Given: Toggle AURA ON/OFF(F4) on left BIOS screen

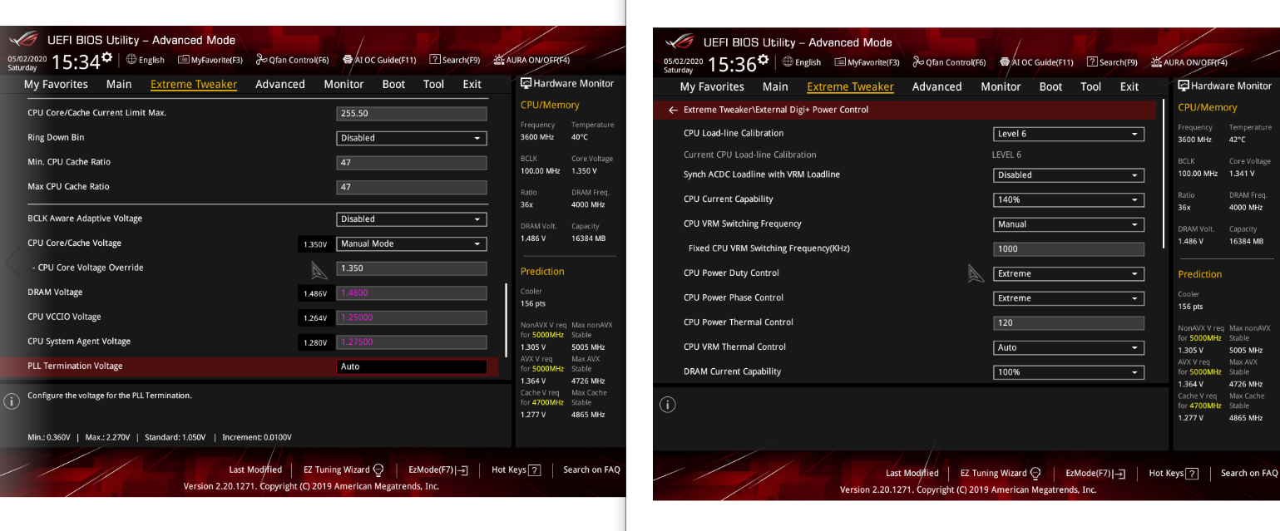Looking at the screenshot, I should coord(531,60).
